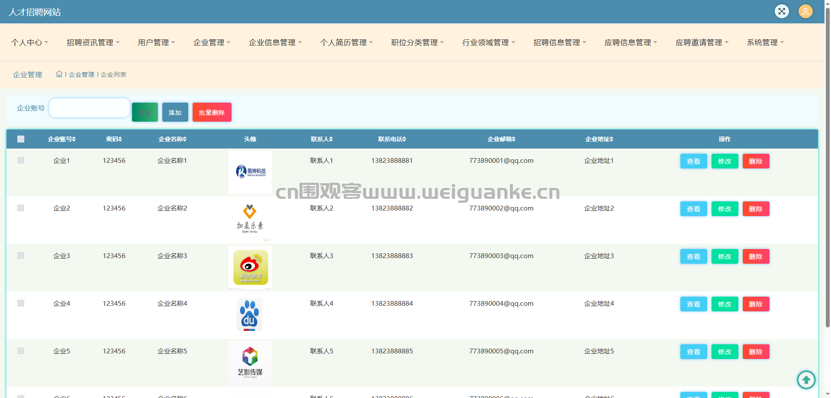Expand 企业信息管理 menu

pyautogui.click(x=275, y=42)
